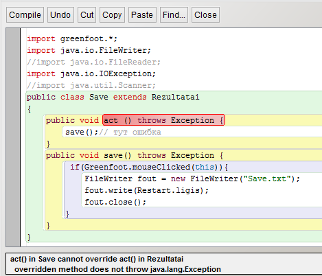Click on the "Save.txt" string literal
322x276 pixels.
[267, 179]
